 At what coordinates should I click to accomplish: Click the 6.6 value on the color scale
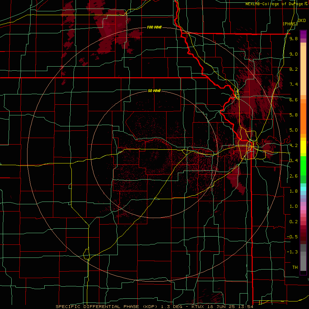pos(294,100)
